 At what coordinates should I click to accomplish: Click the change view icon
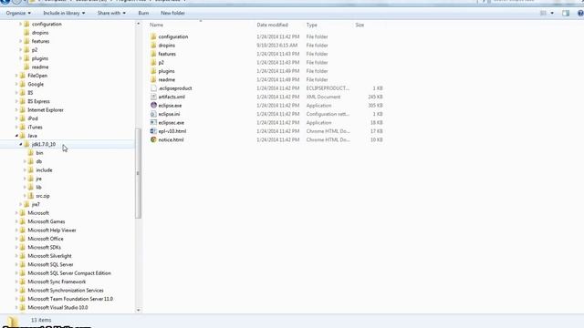click(x=544, y=13)
